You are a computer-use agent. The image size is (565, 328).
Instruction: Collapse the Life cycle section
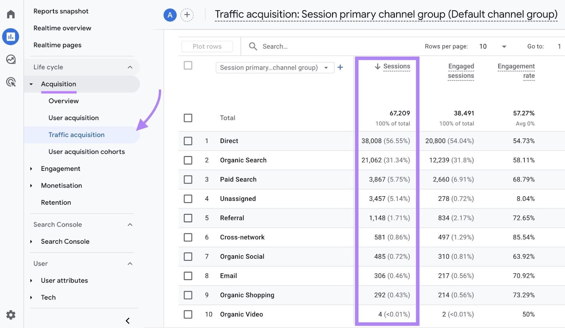coord(130,67)
